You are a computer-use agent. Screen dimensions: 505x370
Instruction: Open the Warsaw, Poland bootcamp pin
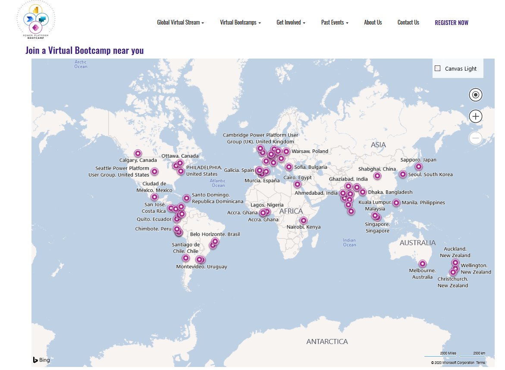286,151
